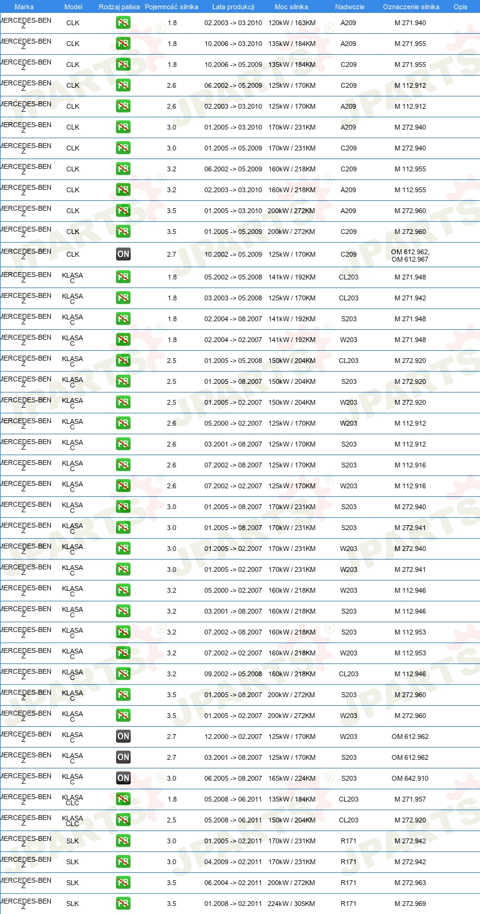Click the ON diesel icon in the OM 642.910 row
The width and height of the screenshot is (480, 914).
tap(123, 778)
